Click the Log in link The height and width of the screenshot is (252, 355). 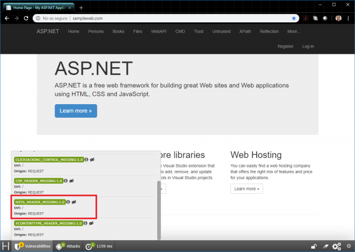pyautogui.click(x=308, y=46)
